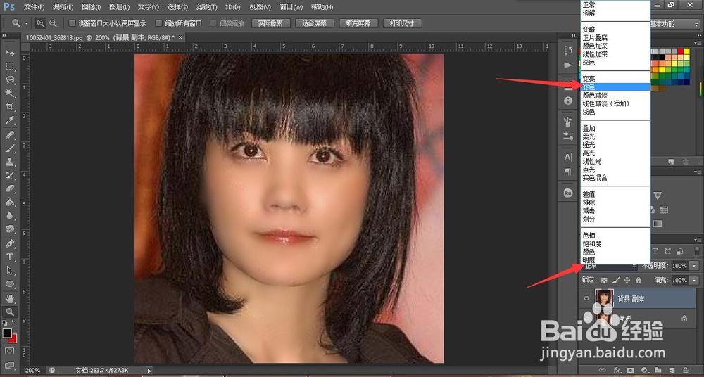The height and width of the screenshot is (377, 704).
Task: Choose 正片叠底 blend mode
Action: point(615,38)
